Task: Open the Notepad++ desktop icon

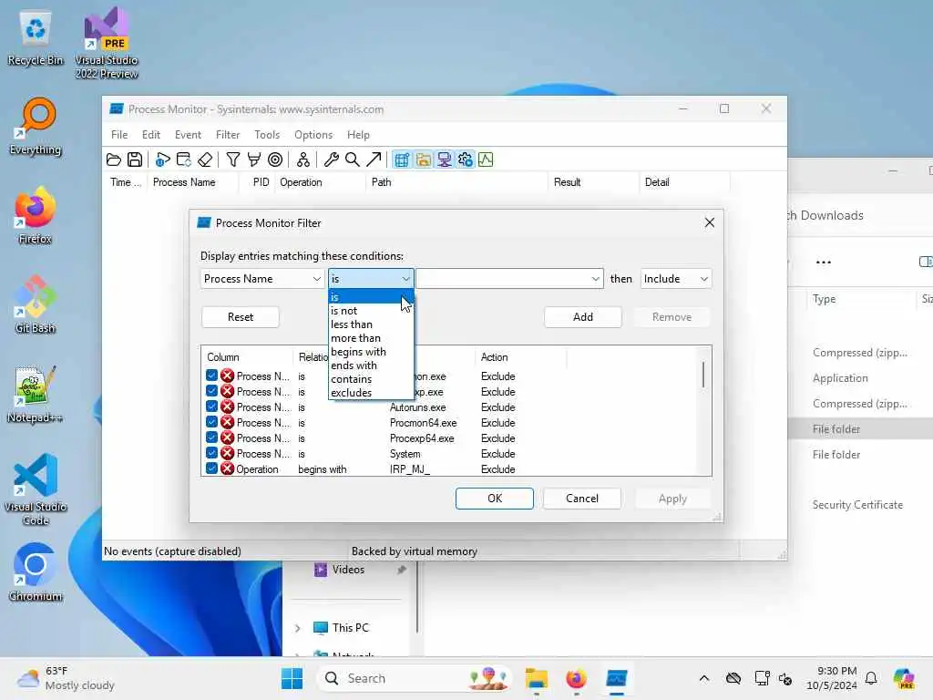Action: pos(36,394)
